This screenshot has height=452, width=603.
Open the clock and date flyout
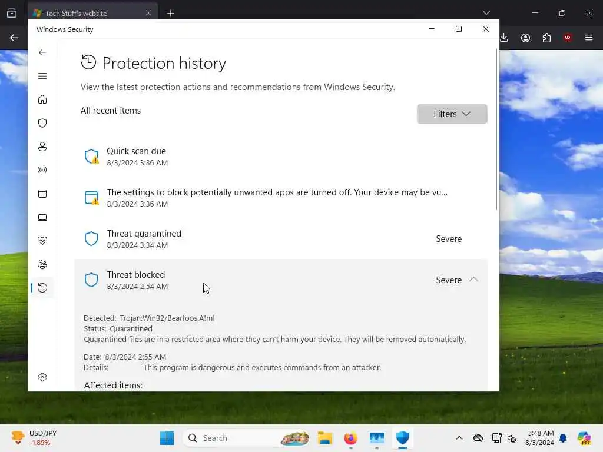[x=539, y=438]
